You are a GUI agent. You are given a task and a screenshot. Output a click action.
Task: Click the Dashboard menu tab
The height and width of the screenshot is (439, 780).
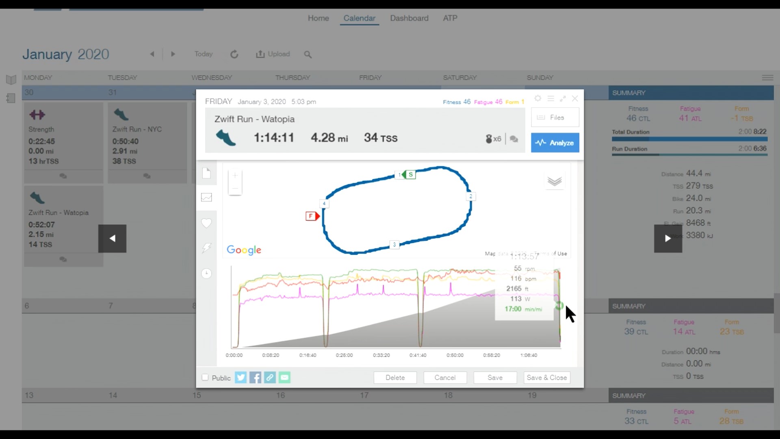409,18
